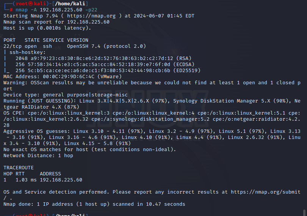
Task: Click the https://nmap.org link in the Starting Nmap line
Action: click(91, 16)
